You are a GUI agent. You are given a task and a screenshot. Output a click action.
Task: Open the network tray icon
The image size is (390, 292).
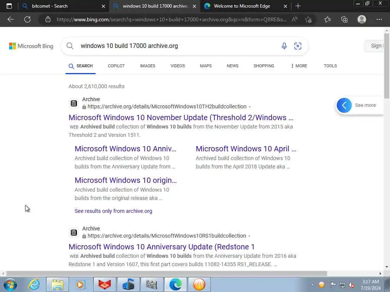pyautogui.click(x=342, y=285)
